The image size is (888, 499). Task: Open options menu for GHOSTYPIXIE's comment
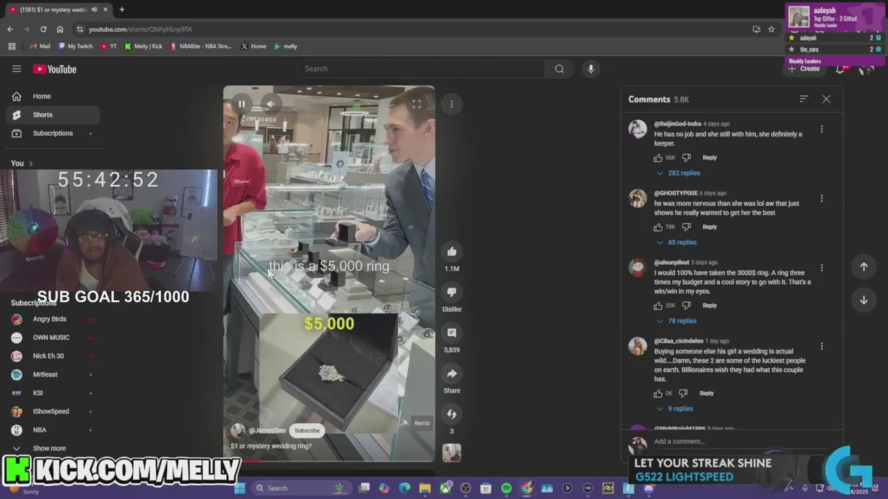(821, 198)
